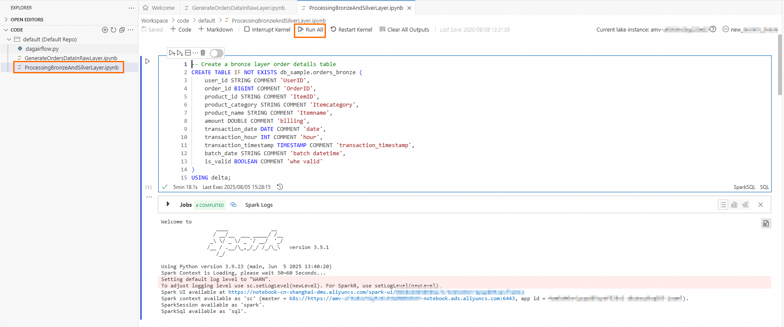This screenshot has width=784, height=327.
Task: Change the SparkSQL cell kernel type
Action: (744, 187)
